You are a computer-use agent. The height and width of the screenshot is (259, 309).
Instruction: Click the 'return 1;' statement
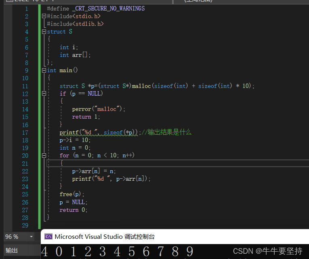coord(86,117)
